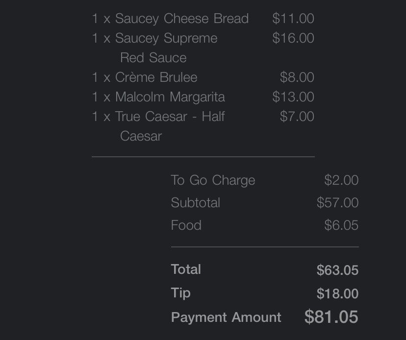The height and width of the screenshot is (340, 406).
Task: Select the Malcolm Margarita item
Action: click(158, 97)
